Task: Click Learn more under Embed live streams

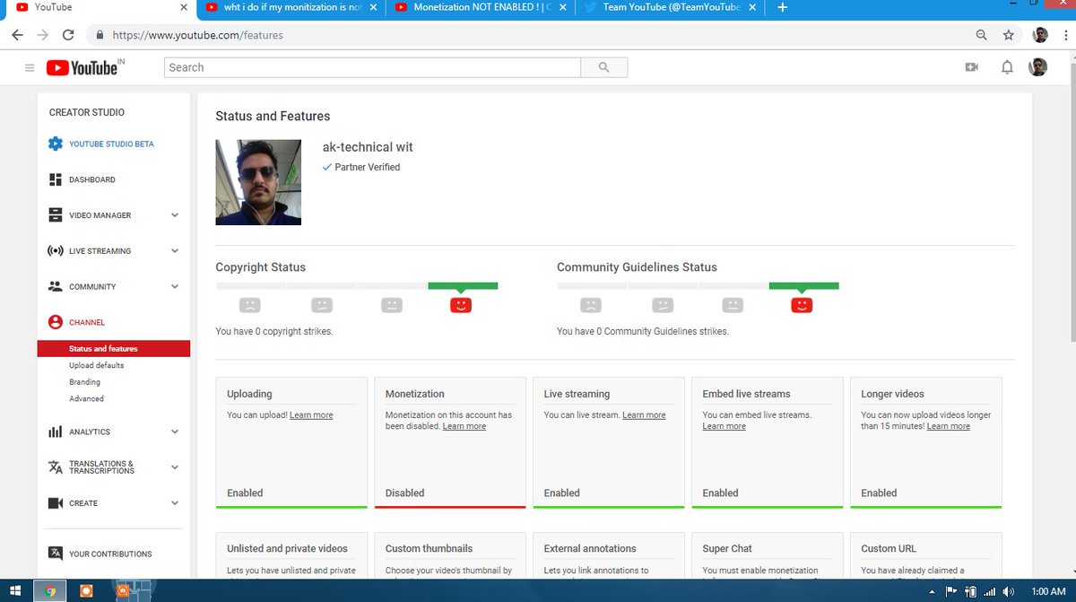Action: click(724, 427)
